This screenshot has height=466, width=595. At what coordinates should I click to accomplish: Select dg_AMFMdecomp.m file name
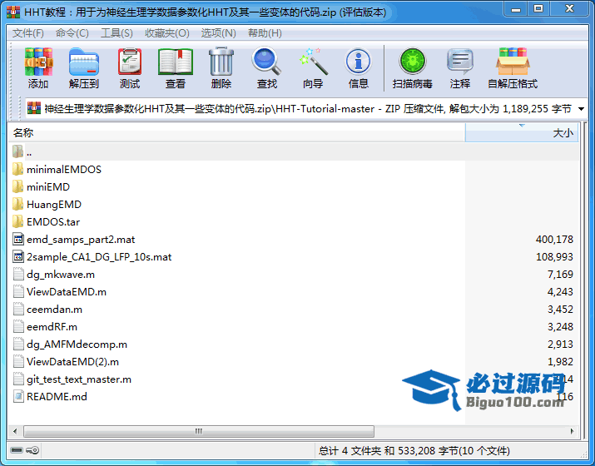77,345
